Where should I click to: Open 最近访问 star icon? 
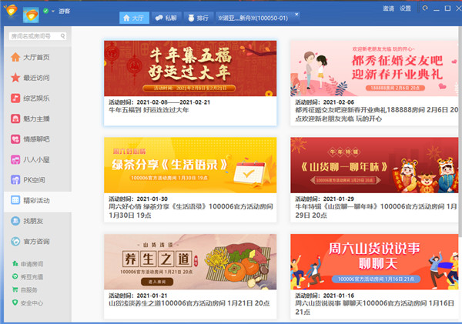point(15,78)
